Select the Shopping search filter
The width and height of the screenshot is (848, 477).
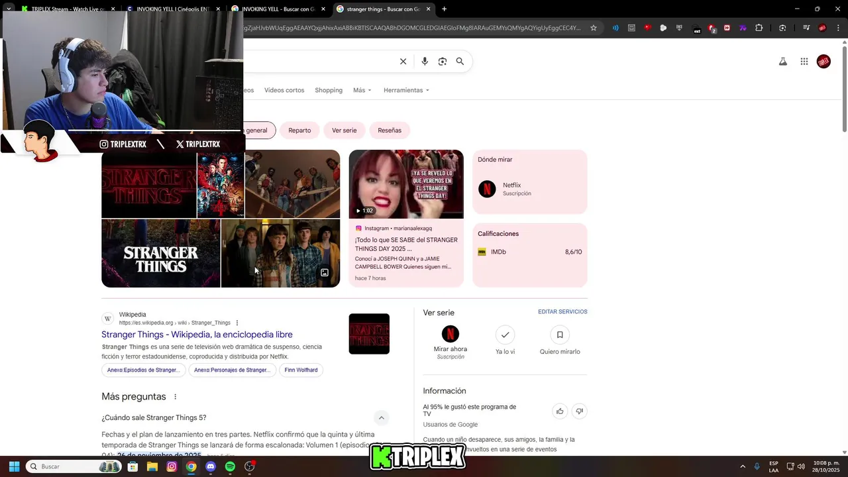coord(329,90)
